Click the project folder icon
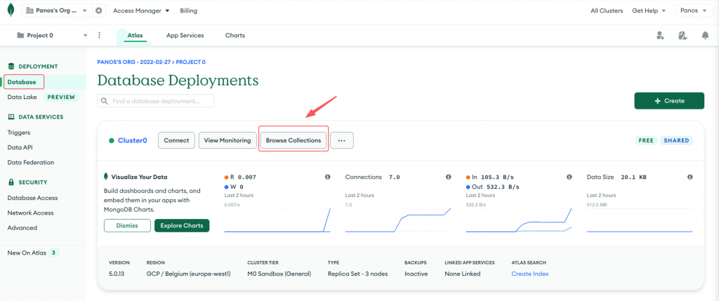719x301 pixels. [x=20, y=35]
